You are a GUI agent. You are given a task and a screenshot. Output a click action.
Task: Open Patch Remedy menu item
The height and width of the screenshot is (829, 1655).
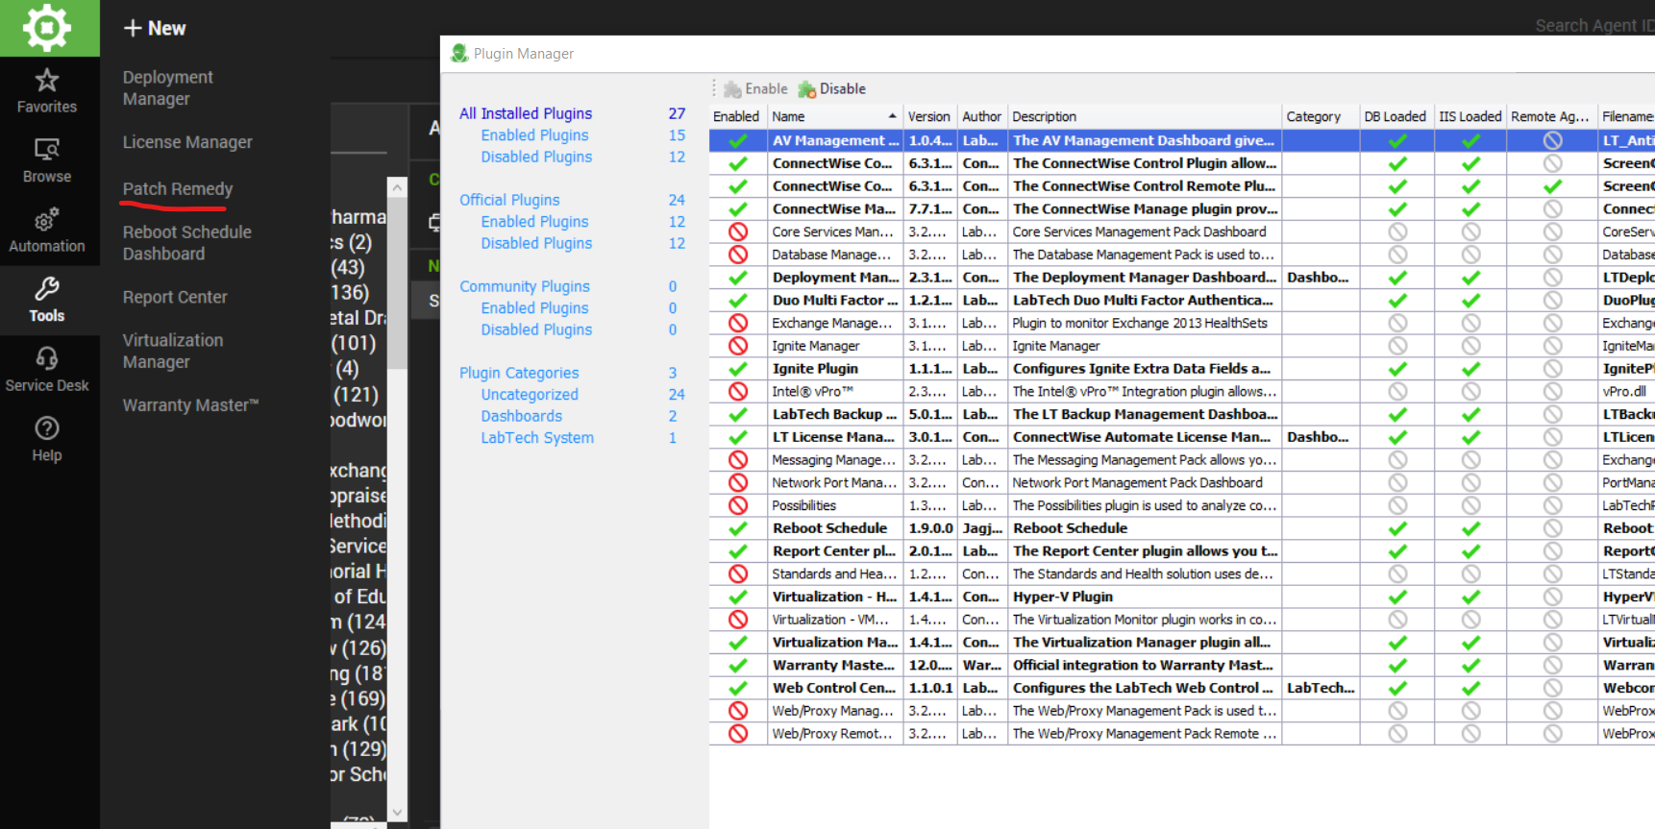coord(178,189)
